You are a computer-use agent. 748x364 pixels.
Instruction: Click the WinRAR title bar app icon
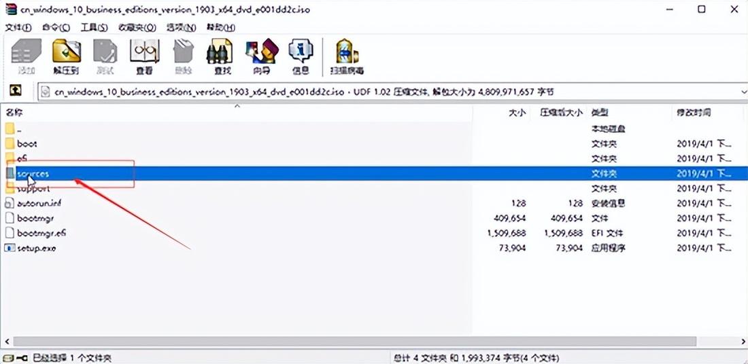tap(10, 10)
